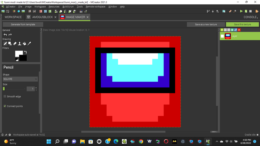Run server with green document icon
Viewport: 260px width, 146px height.
click(x=246, y=11)
